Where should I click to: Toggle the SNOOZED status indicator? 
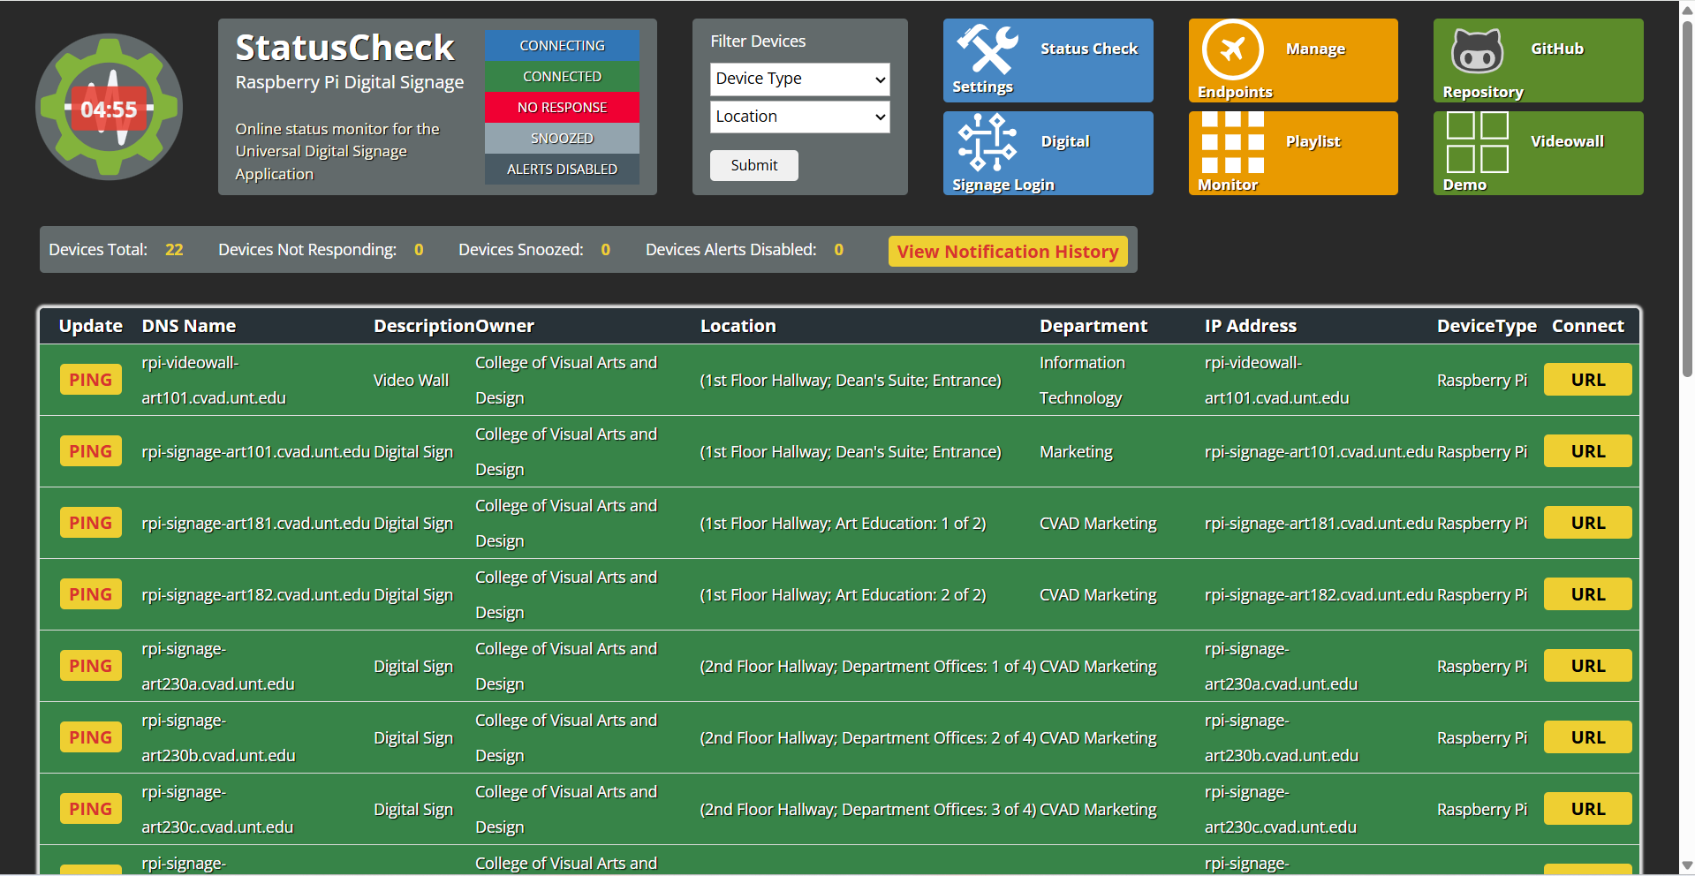561,138
